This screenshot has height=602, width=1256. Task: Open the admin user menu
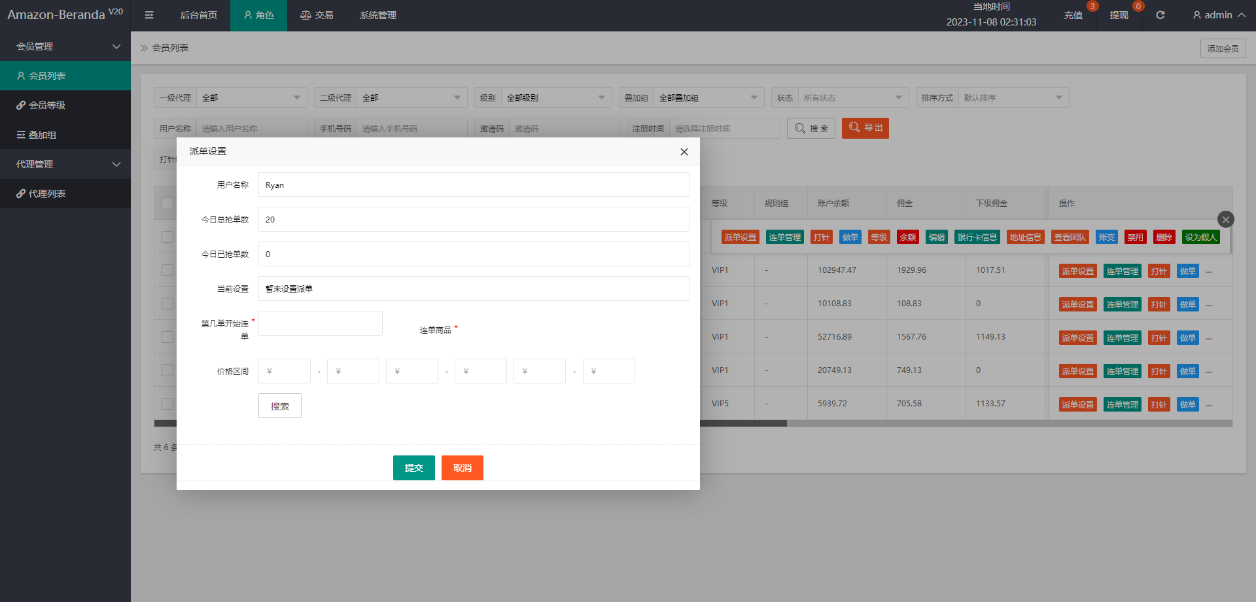(1219, 15)
